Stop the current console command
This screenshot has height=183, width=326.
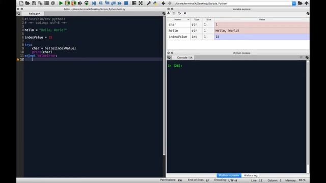[301, 57]
